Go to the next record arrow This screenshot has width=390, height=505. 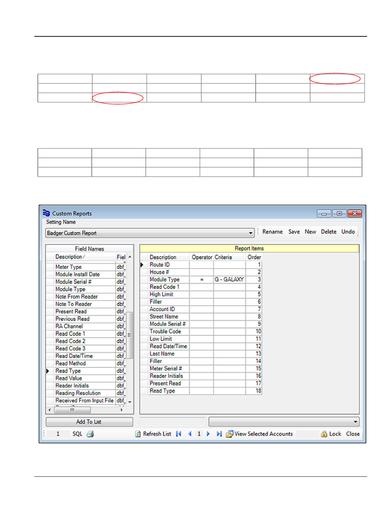[208, 434]
